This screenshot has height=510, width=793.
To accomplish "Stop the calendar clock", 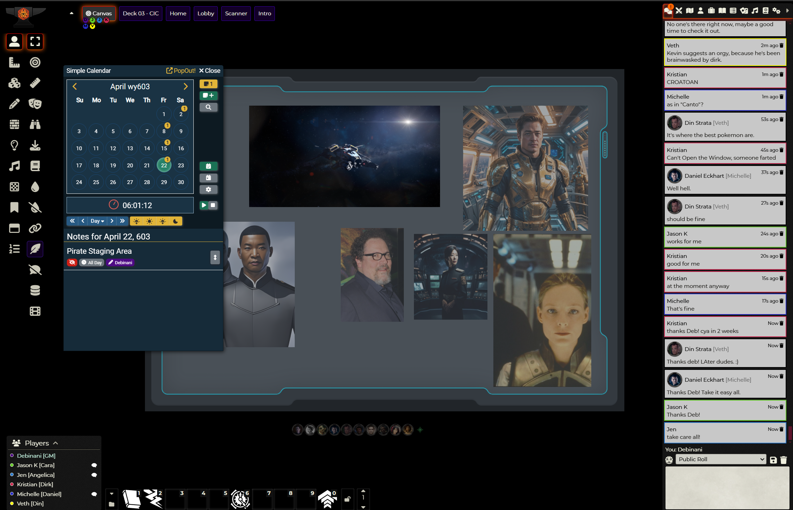I will coord(213,205).
